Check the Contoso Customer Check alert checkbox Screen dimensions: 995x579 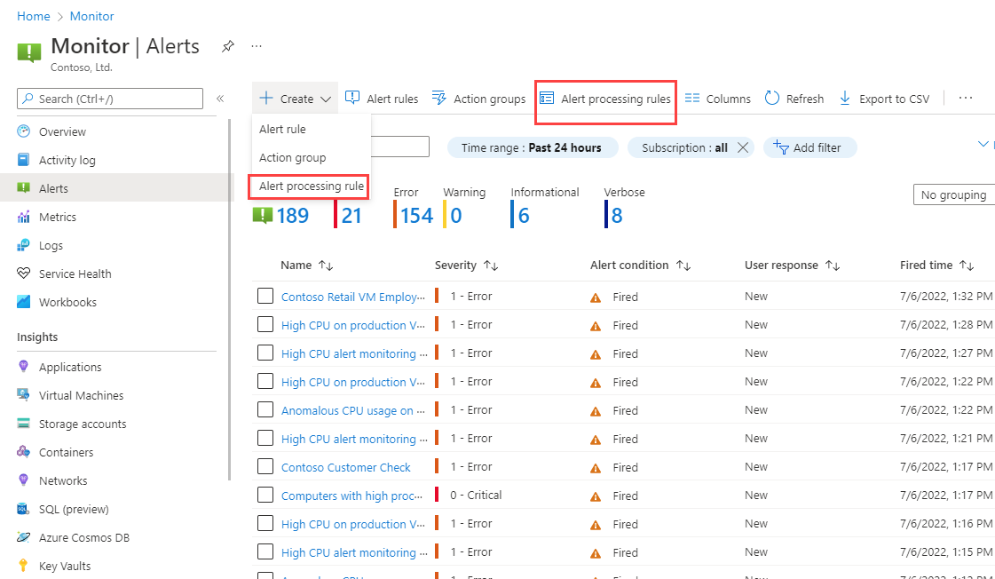265,466
